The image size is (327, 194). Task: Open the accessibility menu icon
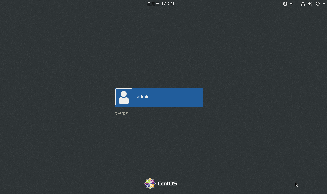tap(285, 4)
